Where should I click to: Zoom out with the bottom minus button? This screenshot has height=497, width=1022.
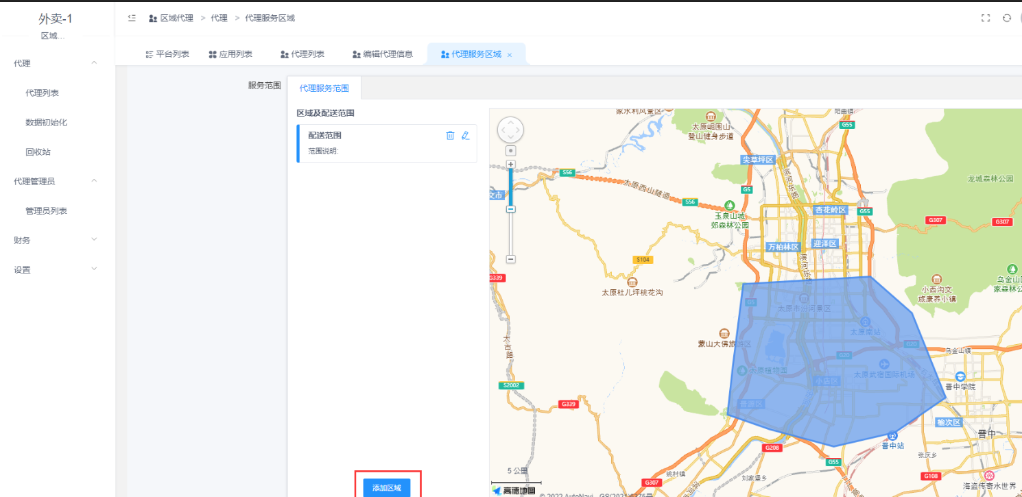[510, 259]
